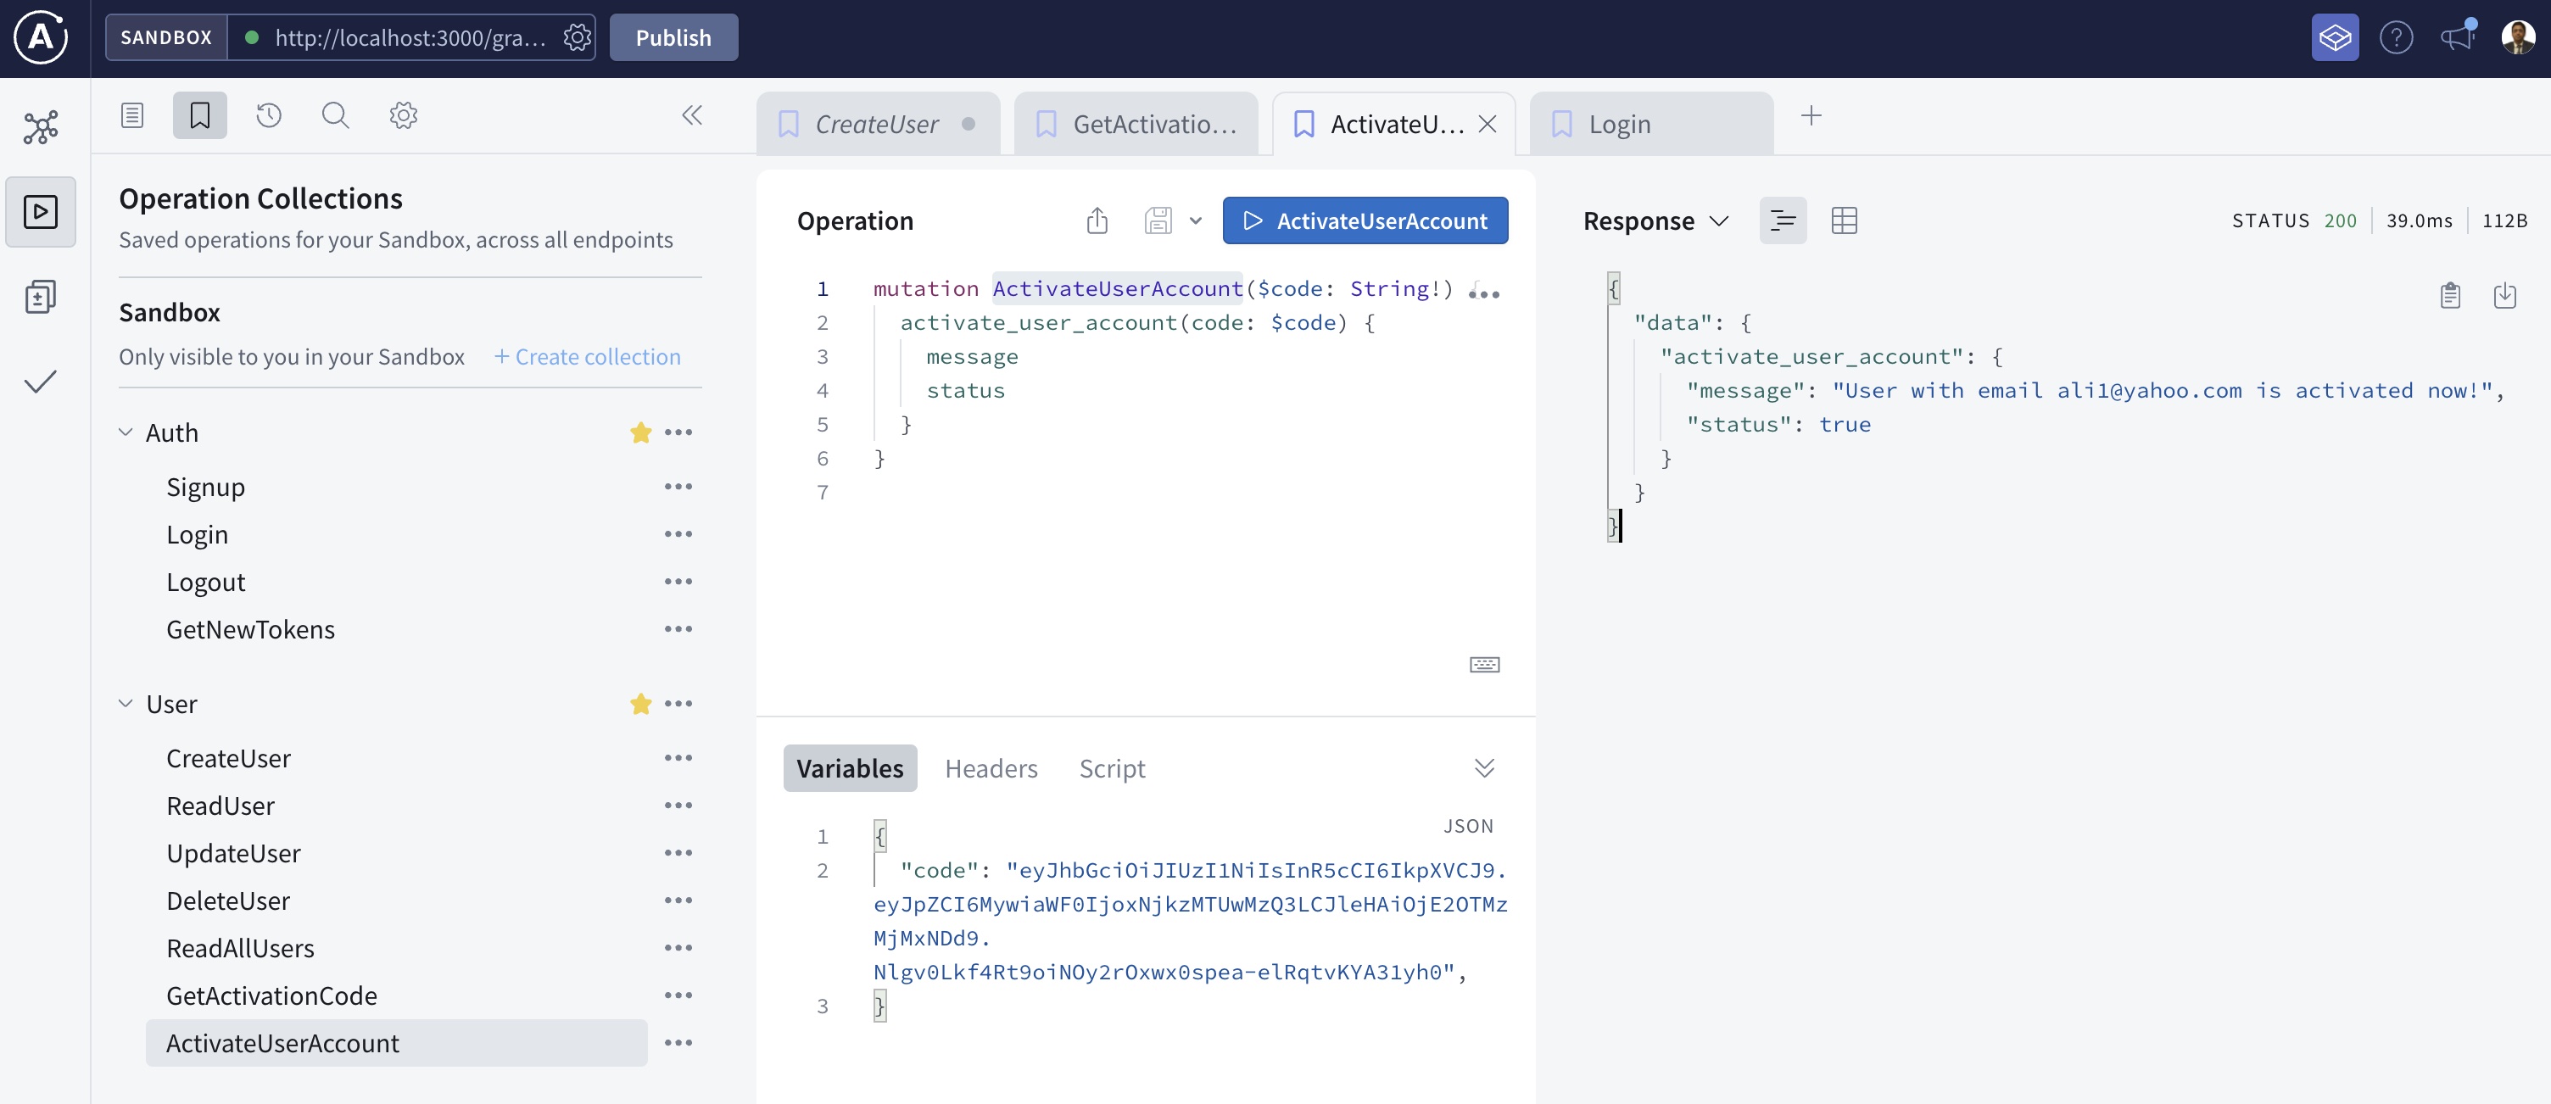The width and height of the screenshot is (2551, 1104).
Task: Open save operation dropdown arrow
Action: coord(1195,220)
